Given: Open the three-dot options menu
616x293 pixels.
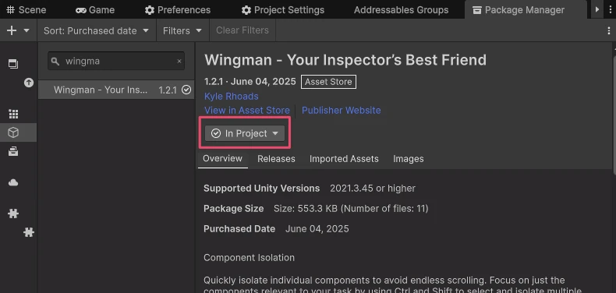Looking at the screenshot, I should click(x=608, y=30).
